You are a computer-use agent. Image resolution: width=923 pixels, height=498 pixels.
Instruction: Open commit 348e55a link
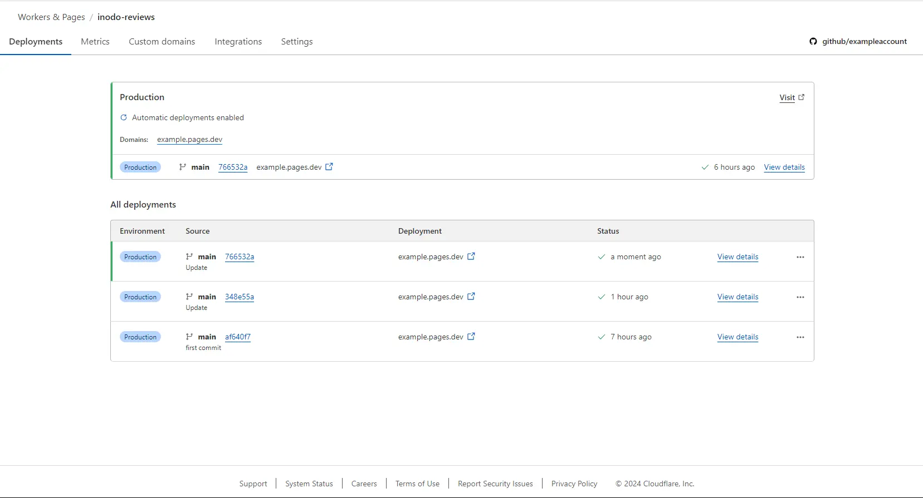point(239,297)
